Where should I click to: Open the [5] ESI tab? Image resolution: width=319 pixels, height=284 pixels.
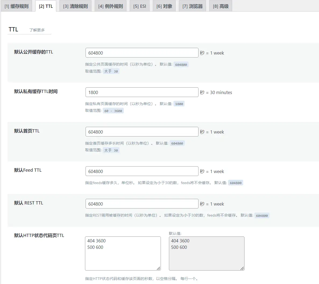pyautogui.click(x=140, y=6)
